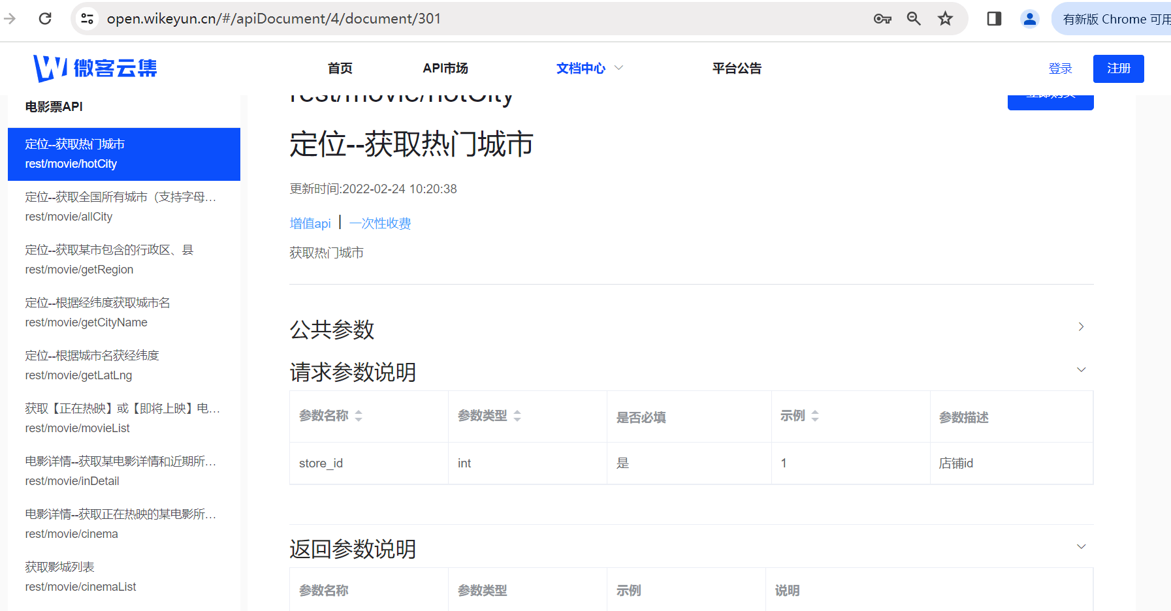The height and width of the screenshot is (611, 1171).
Task: Open the Chrome profile avatar icon
Action: (x=1029, y=19)
